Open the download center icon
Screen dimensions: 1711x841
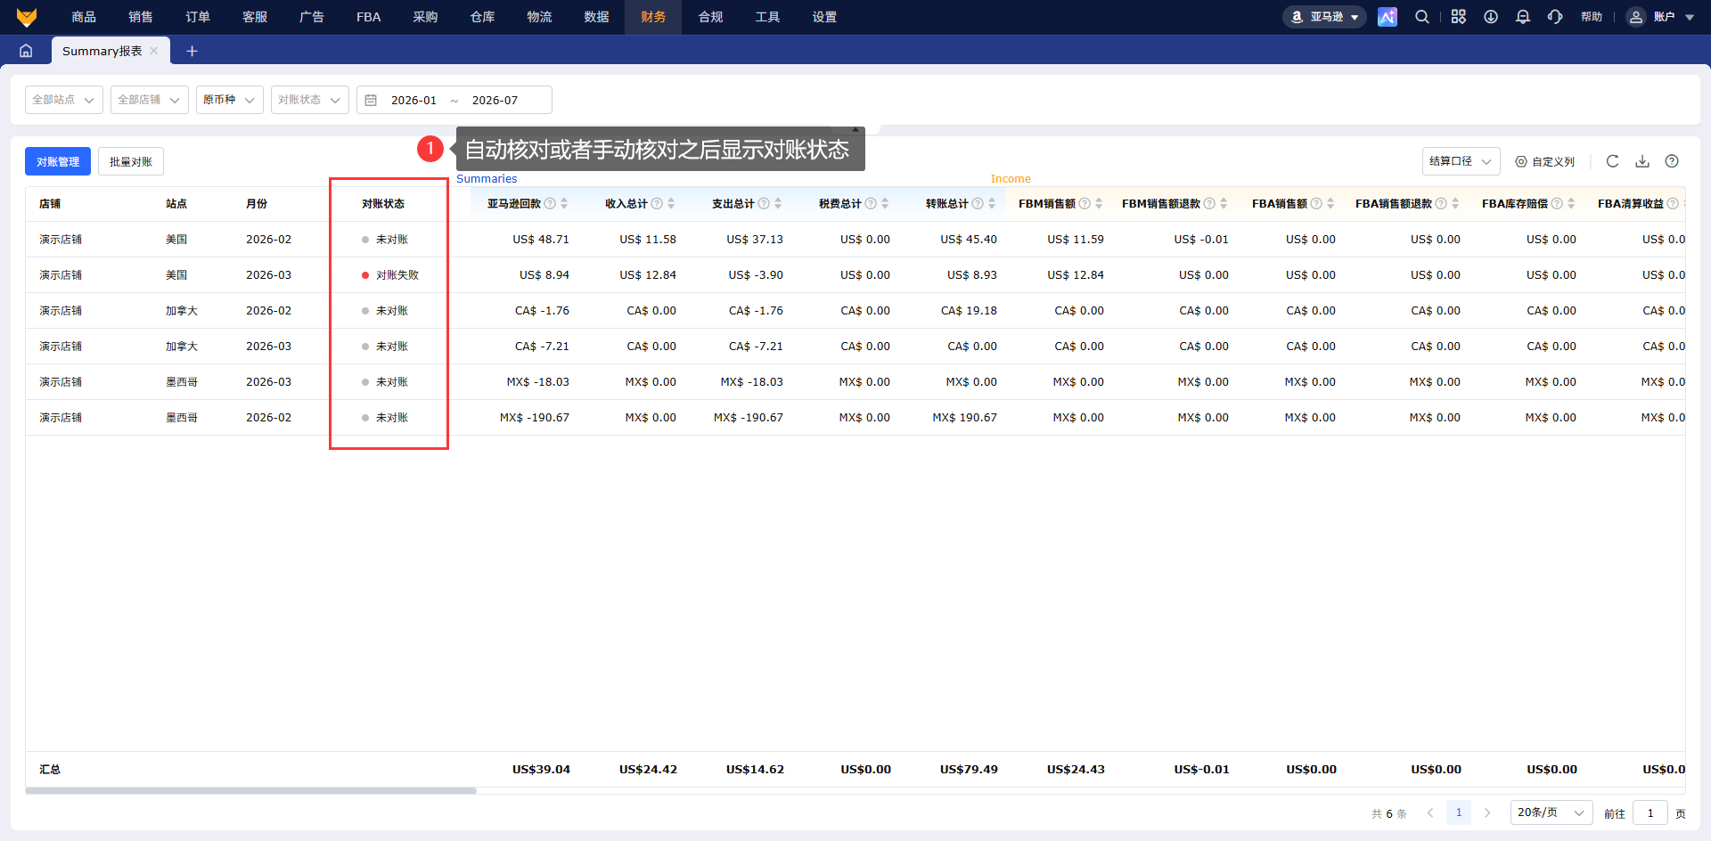pyautogui.click(x=1491, y=17)
